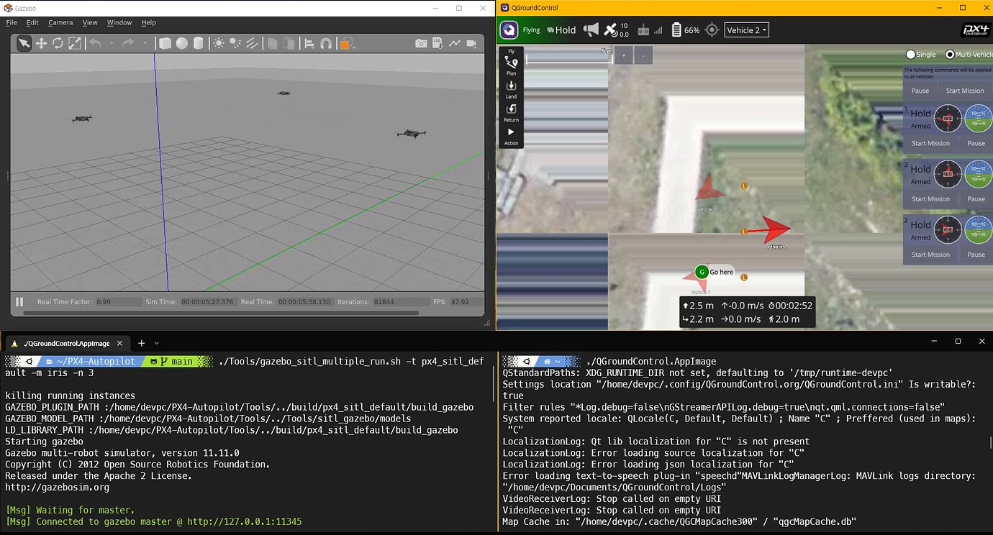This screenshot has width=993, height=535.
Task: Insert a box into the Gazebo scene
Action: [164, 43]
